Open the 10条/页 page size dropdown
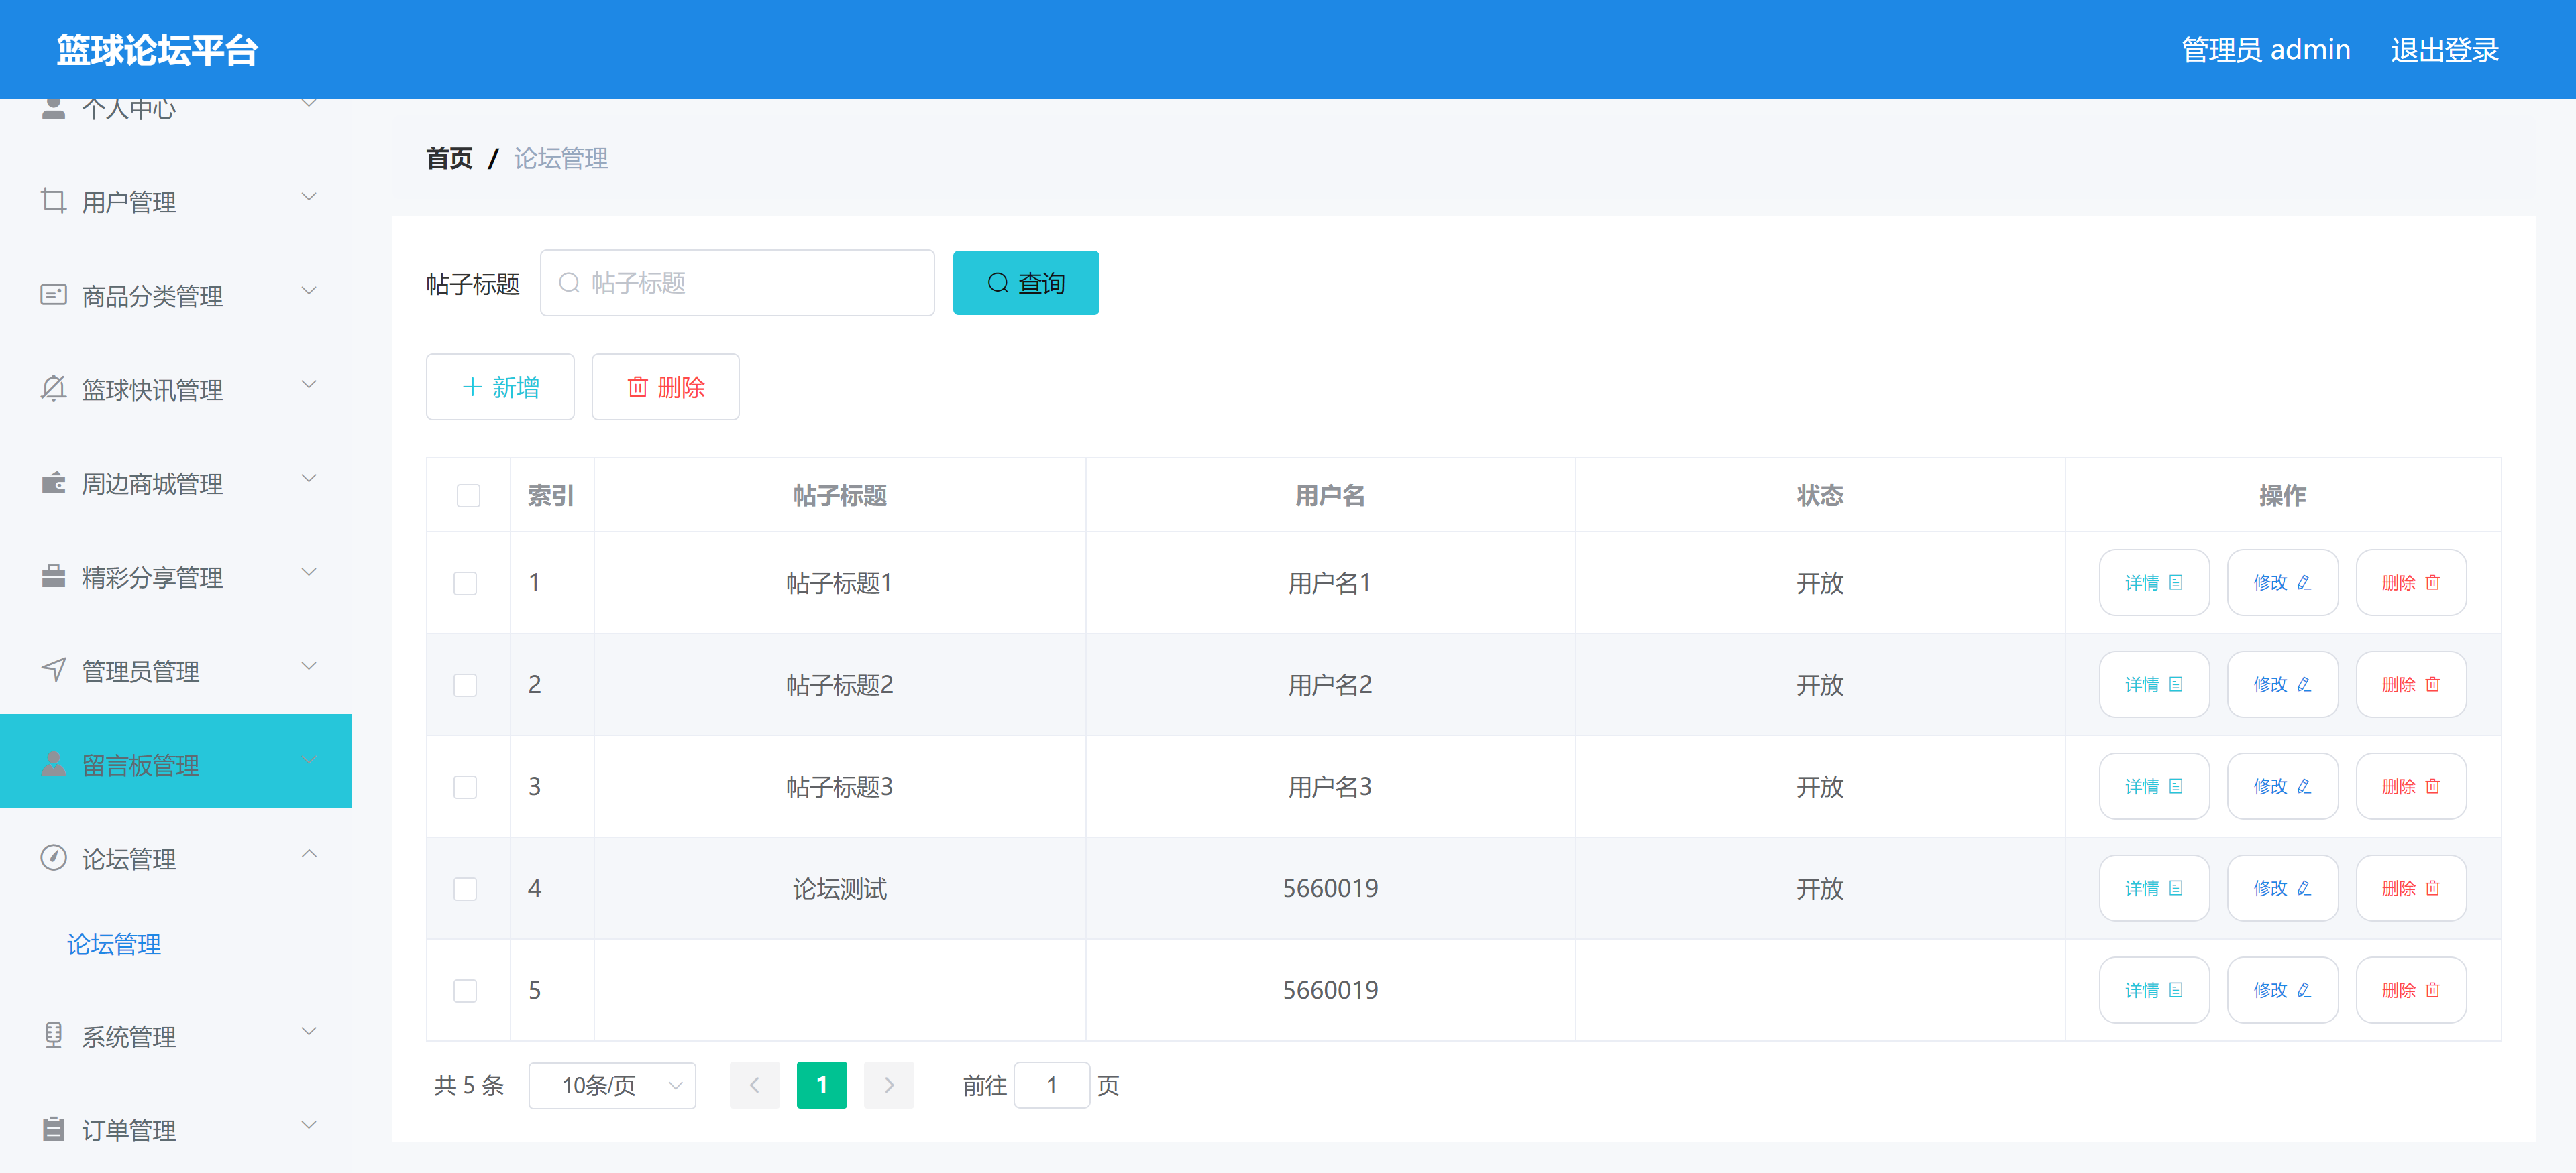The height and width of the screenshot is (1173, 2576). pos(611,1085)
